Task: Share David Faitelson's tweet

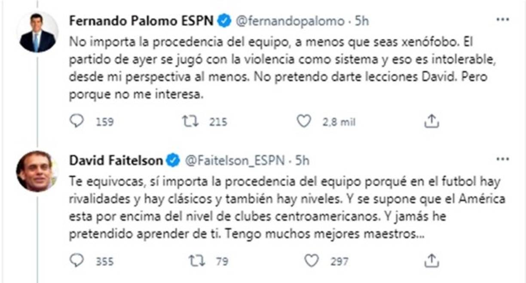Action: point(431,261)
